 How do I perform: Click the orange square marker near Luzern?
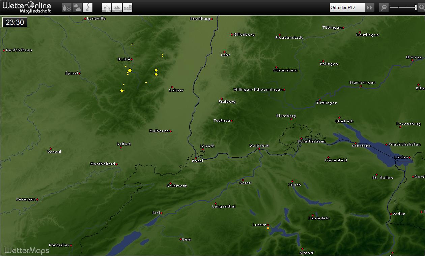[x=268, y=228]
